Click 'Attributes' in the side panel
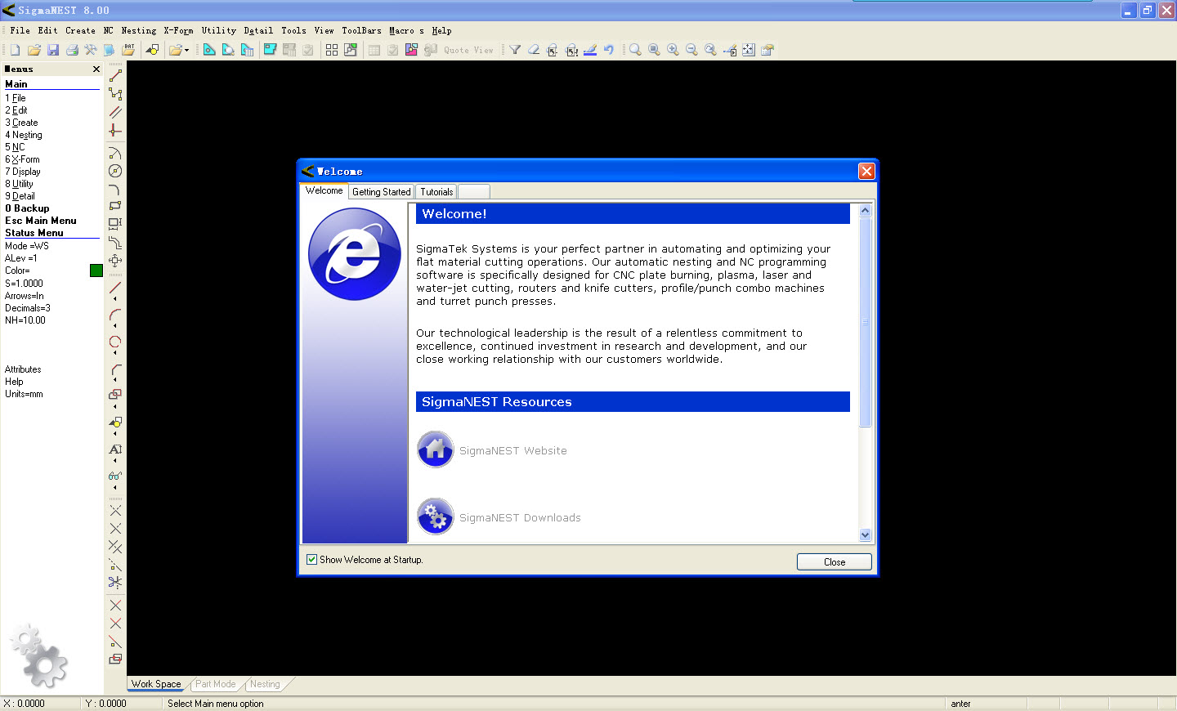Screen dimensions: 1177x711 tap(23, 369)
